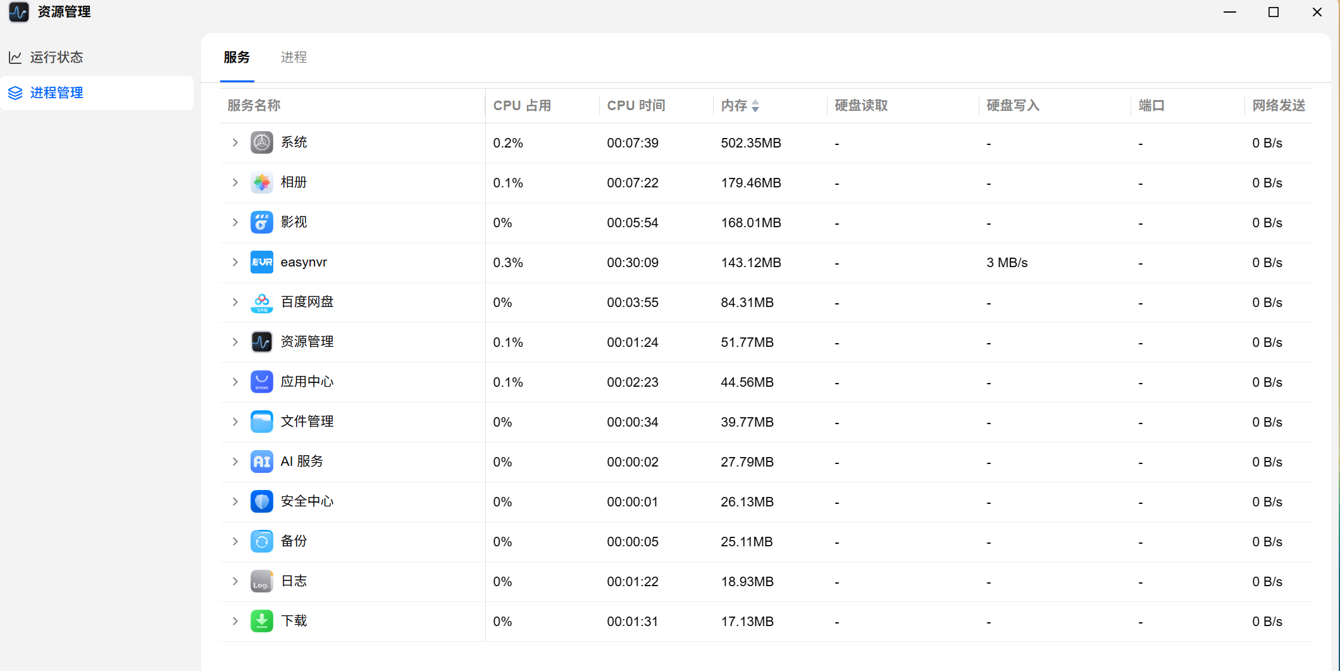Expand the 日志 service row
The width and height of the screenshot is (1340, 671).
[235, 581]
